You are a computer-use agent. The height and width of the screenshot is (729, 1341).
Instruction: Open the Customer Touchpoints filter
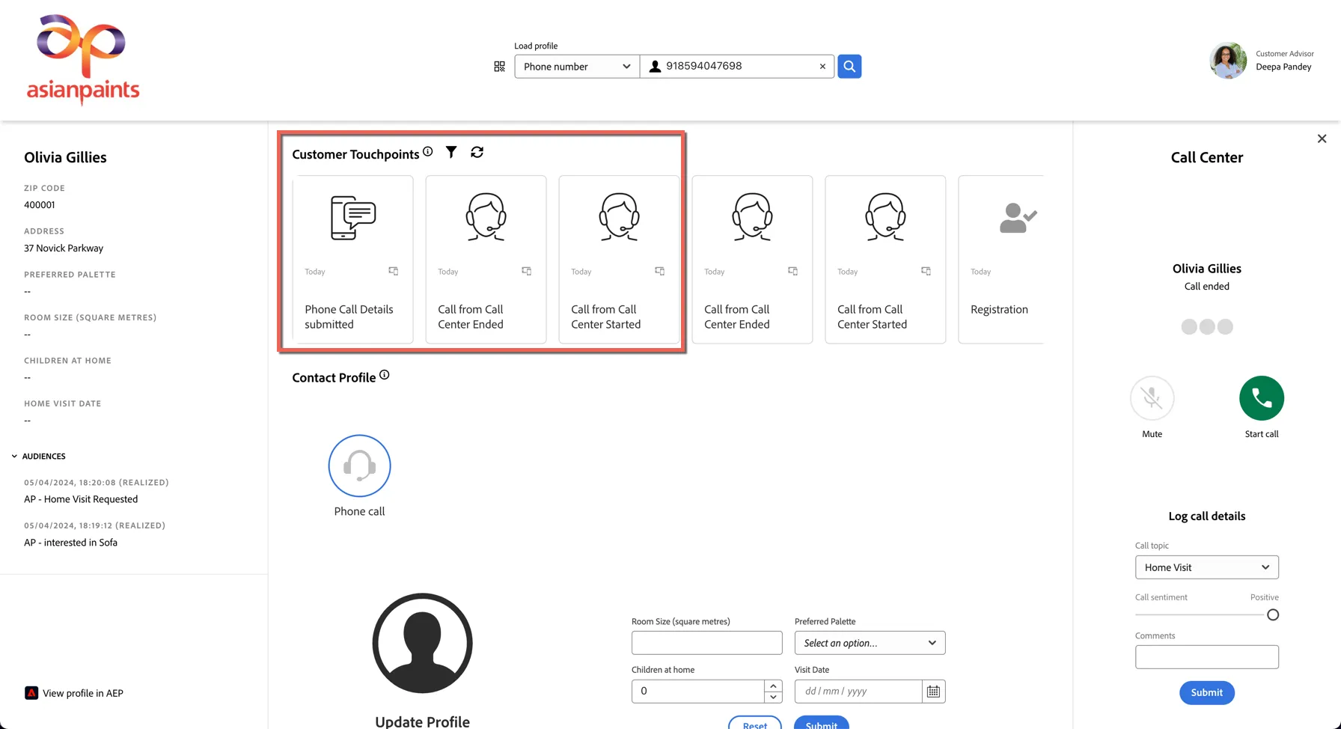coord(451,152)
